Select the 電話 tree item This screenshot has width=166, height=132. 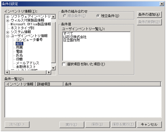click(19, 51)
